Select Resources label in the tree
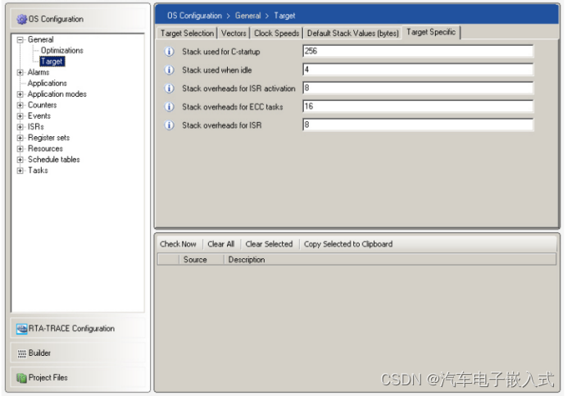The width and height of the screenshot is (567, 396). 45,148
